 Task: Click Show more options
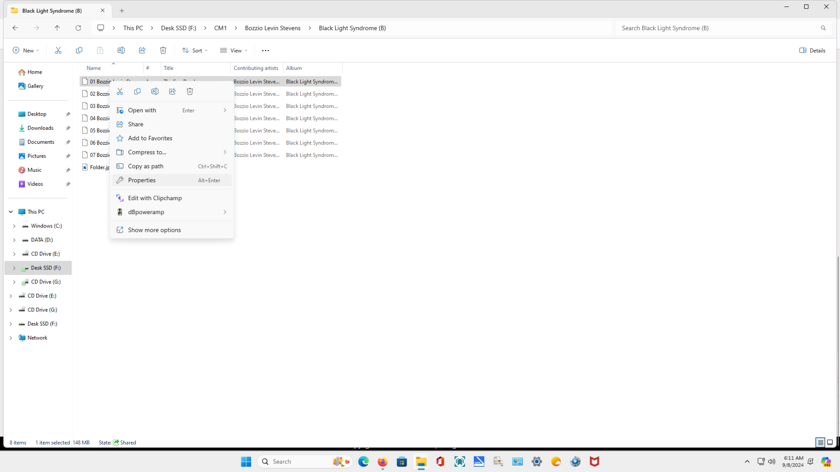click(x=172, y=230)
